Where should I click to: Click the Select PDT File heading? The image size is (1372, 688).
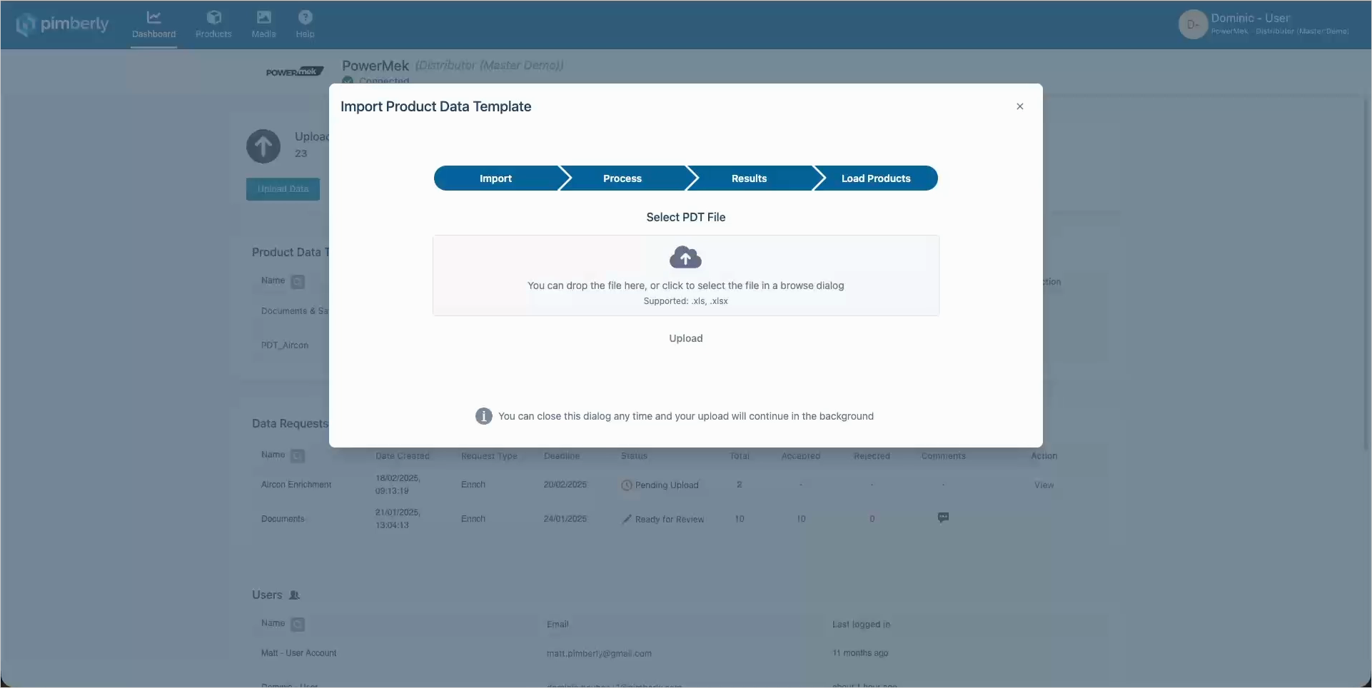click(x=685, y=217)
